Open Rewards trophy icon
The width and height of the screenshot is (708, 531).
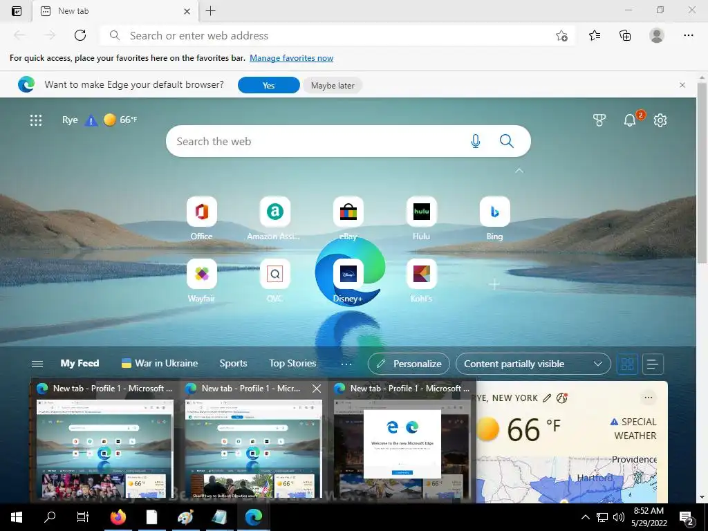(x=599, y=120)
